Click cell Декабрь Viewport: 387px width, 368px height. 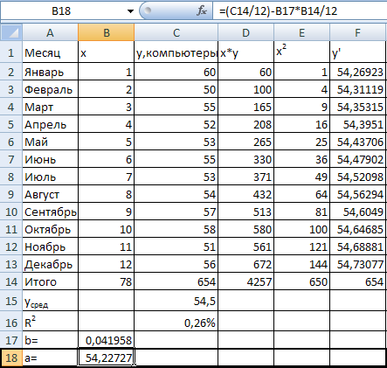pos(50,264)
